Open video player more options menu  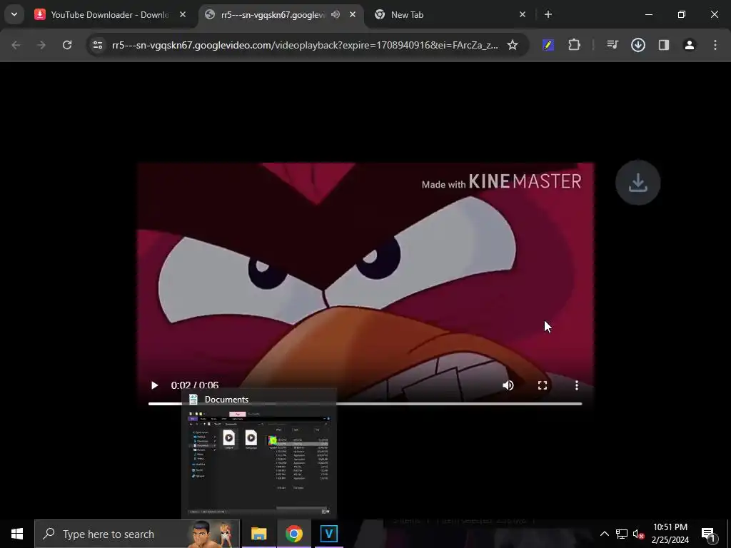tap(577, 385)
